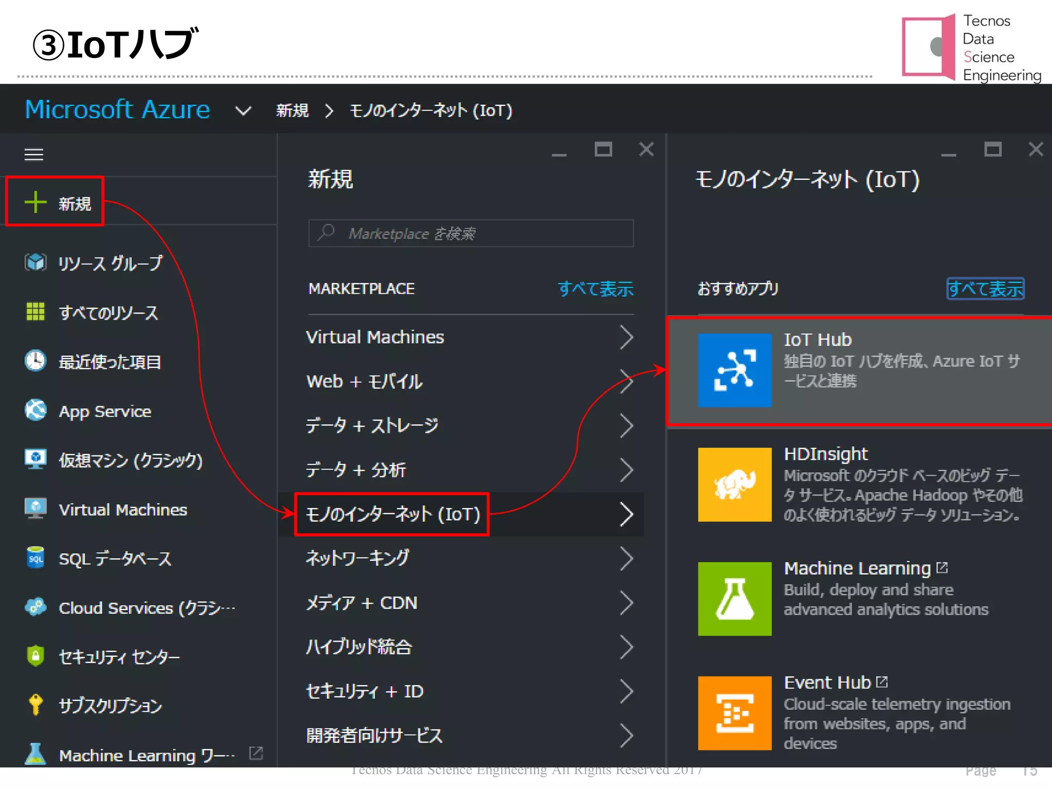Click the Virtual Machines sidebar icon

point(35,508)
